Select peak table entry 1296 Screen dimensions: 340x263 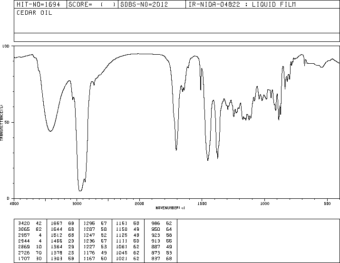(x=95, y=224)
